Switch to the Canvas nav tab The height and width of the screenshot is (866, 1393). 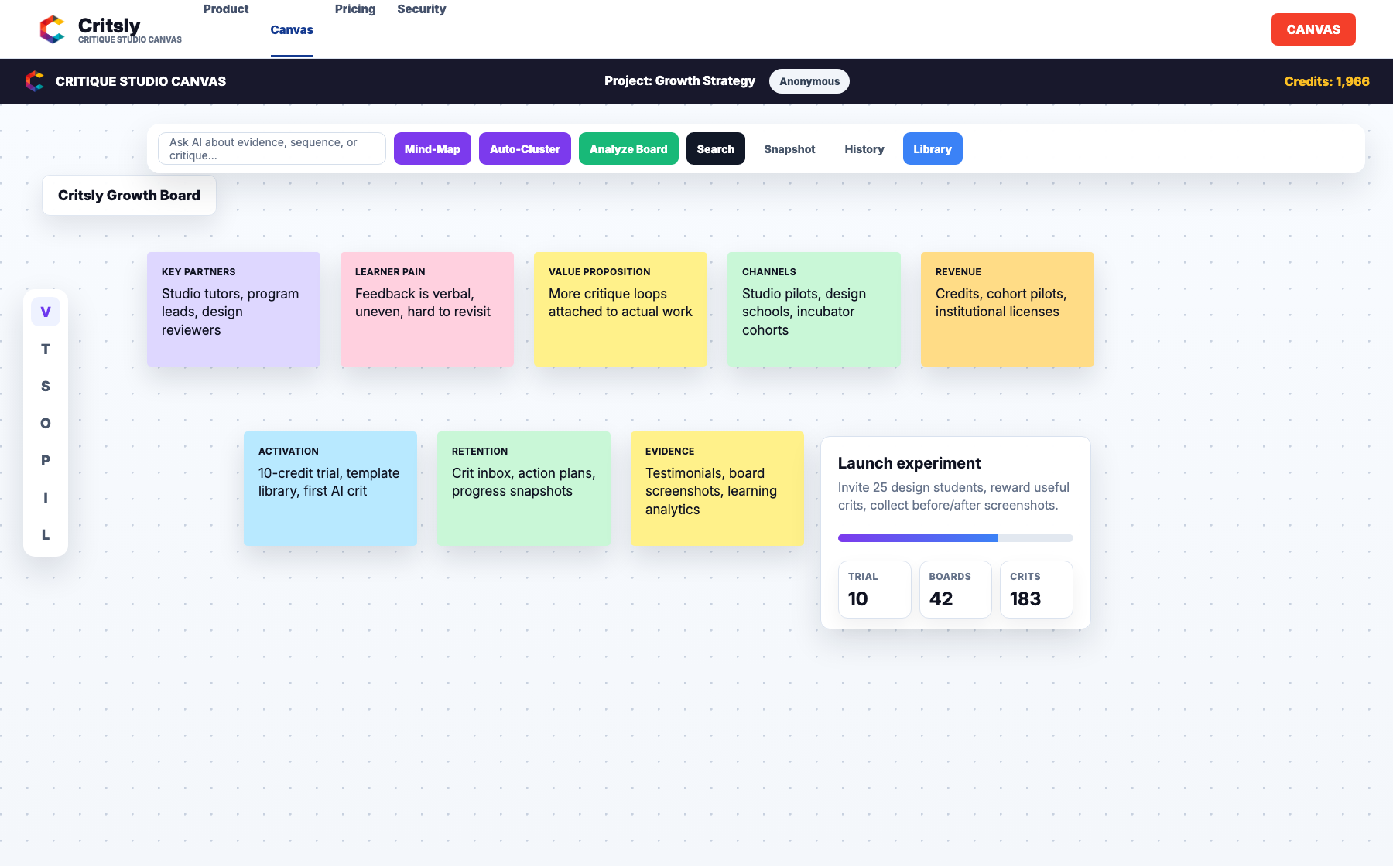click(x=292, y=29)
